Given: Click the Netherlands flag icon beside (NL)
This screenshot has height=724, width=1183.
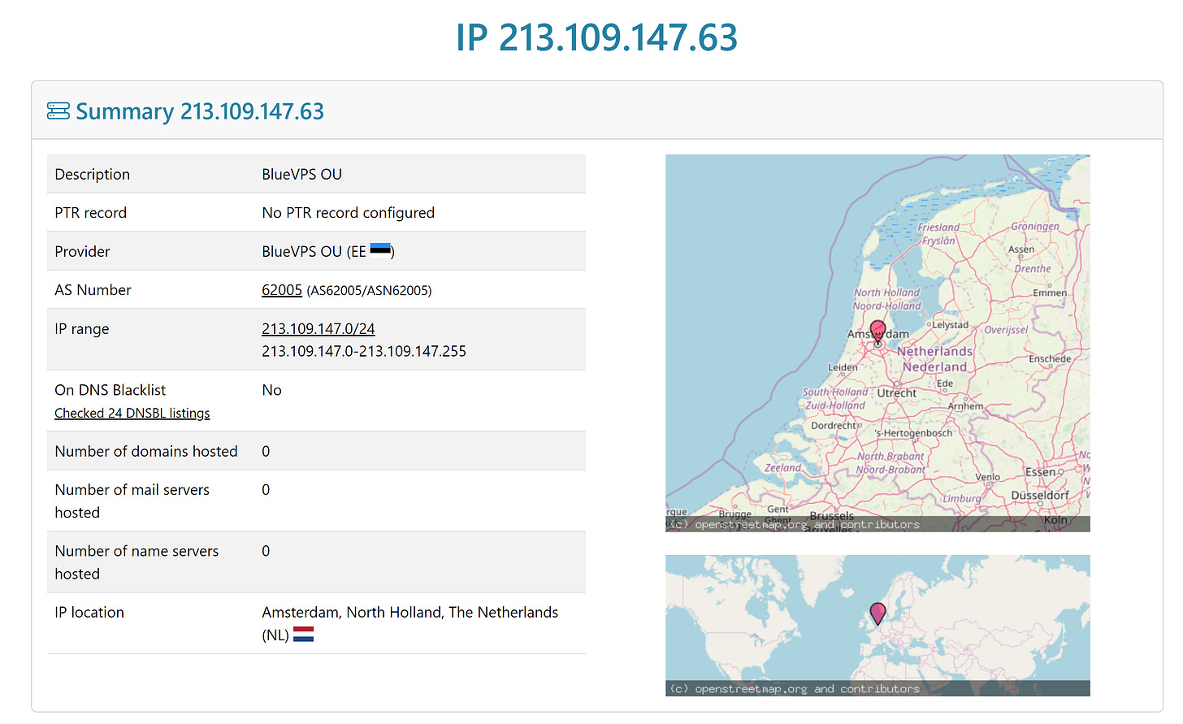Looking at the screenshot, I should (x=303, y=635).
